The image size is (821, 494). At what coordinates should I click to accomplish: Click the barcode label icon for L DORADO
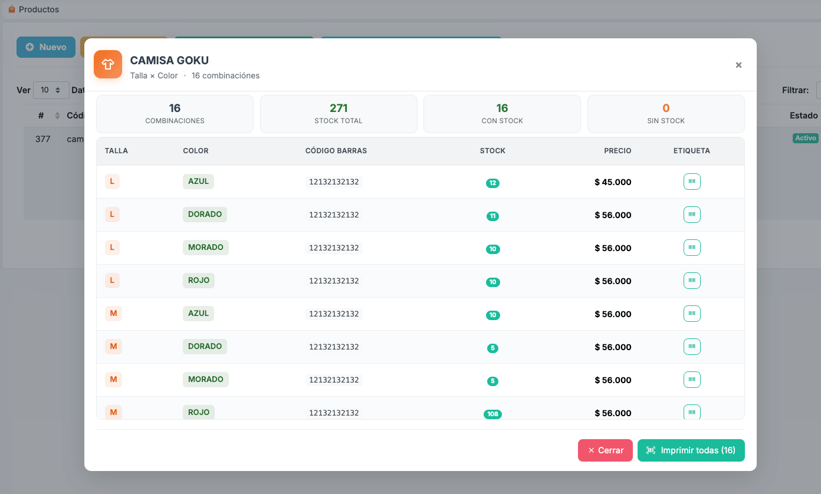692,215
